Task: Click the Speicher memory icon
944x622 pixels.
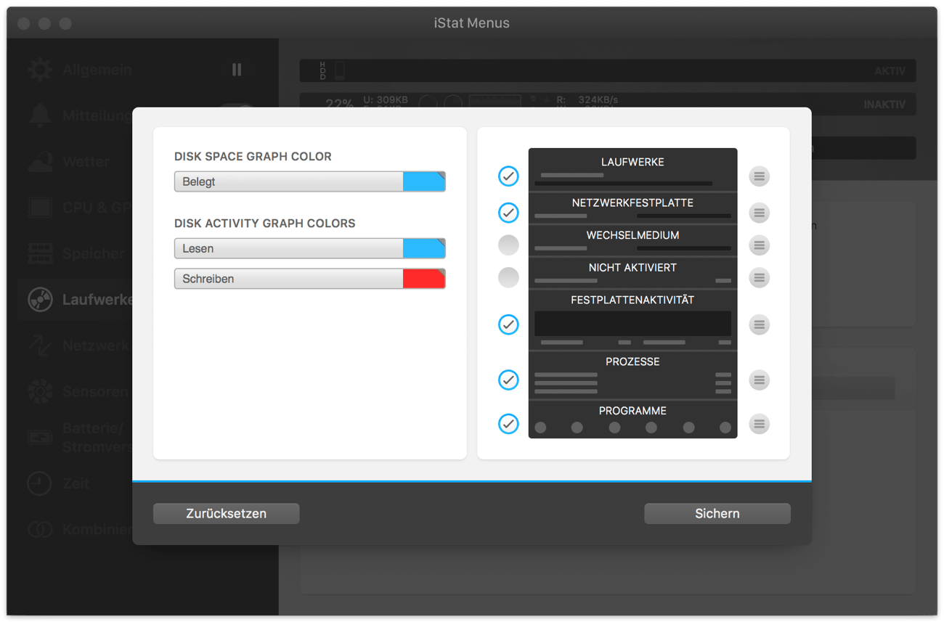Action: [40, 253]
